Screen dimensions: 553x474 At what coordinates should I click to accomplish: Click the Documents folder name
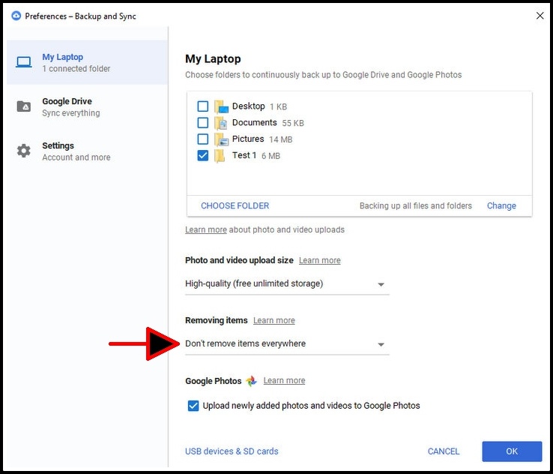point(254,122)
